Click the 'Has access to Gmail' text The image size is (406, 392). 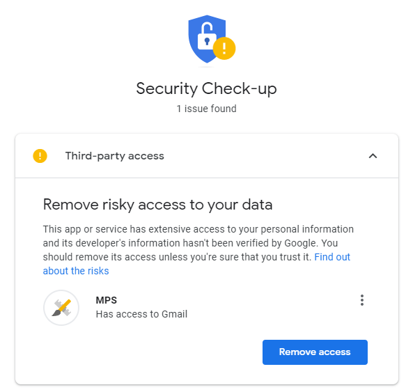click(141, 314)
